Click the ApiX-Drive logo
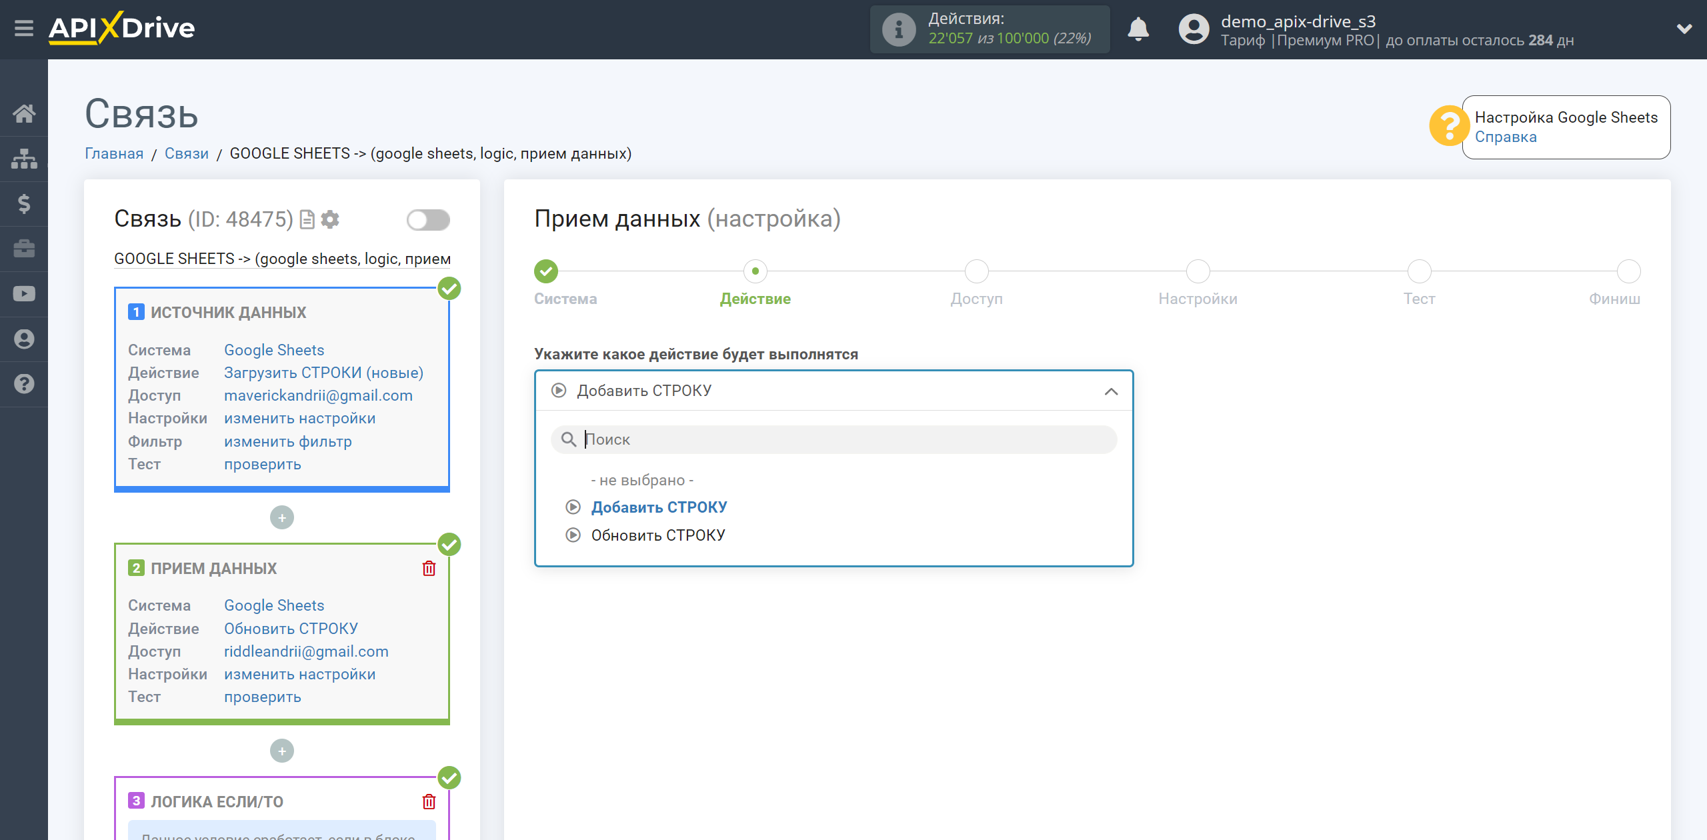This screenshot has width=1707, height=840. point(121,28)
